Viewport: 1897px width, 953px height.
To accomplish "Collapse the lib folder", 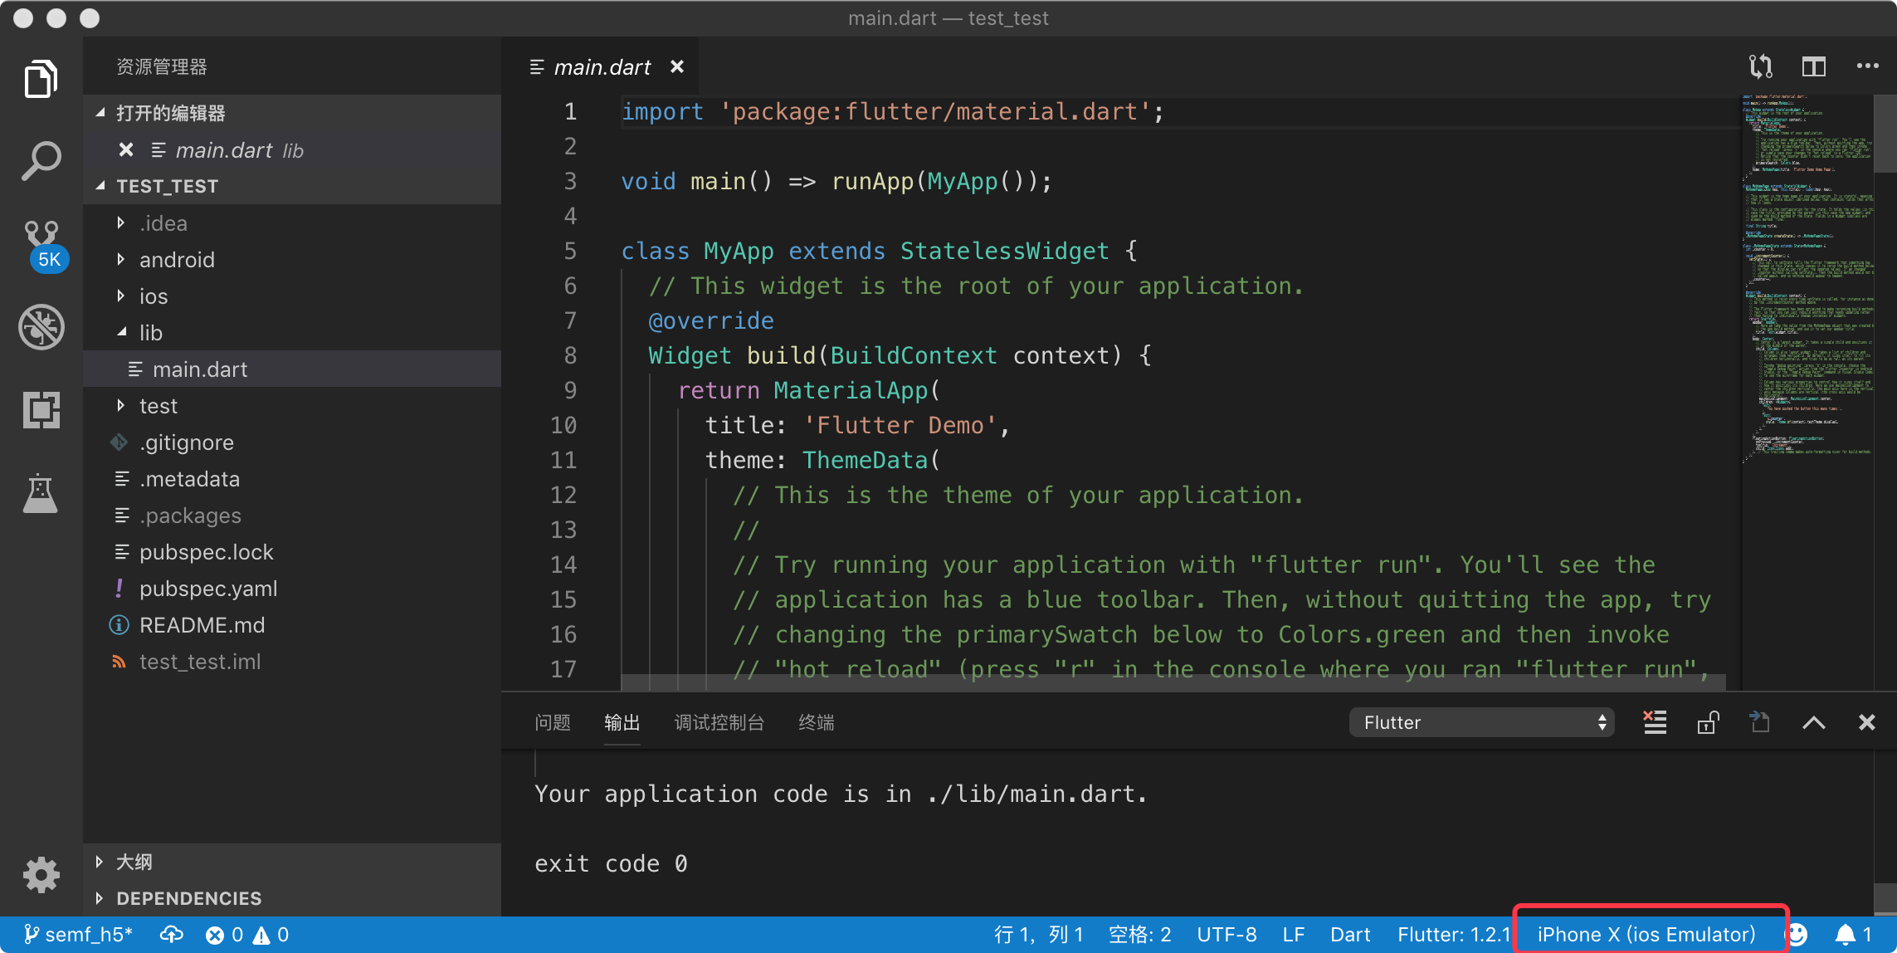I will pos(292,333).
